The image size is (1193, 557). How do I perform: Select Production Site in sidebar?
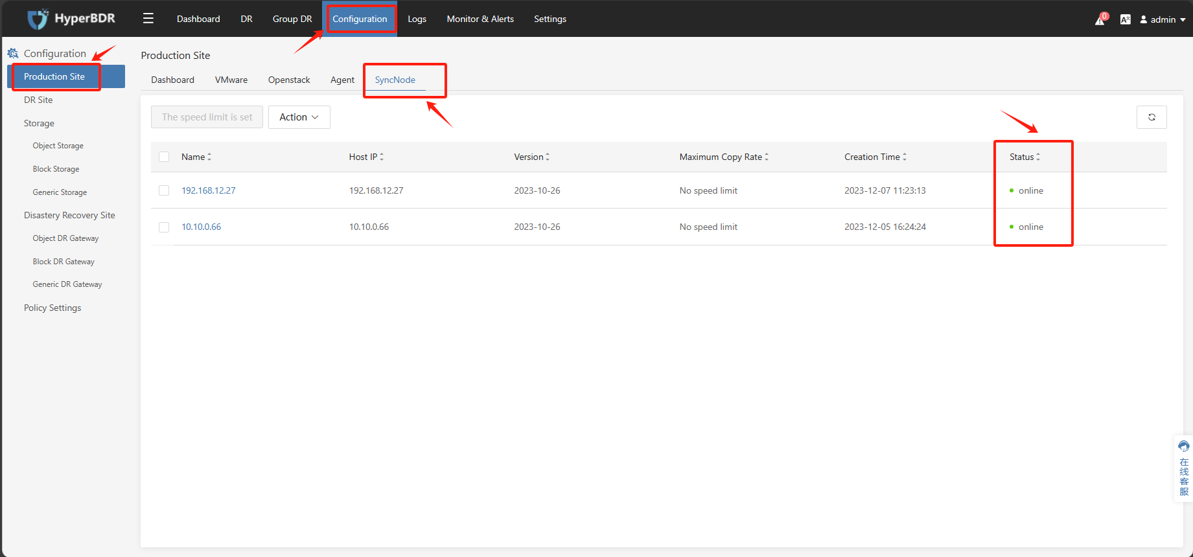coord(66,76)
